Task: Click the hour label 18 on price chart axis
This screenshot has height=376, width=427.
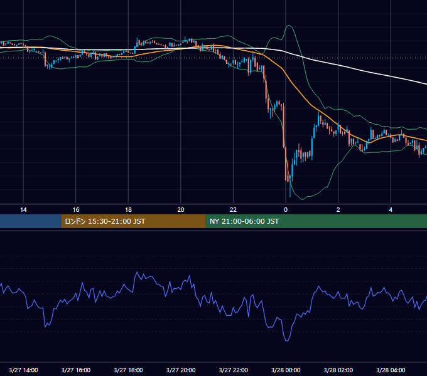Action: tap(128, 209)
